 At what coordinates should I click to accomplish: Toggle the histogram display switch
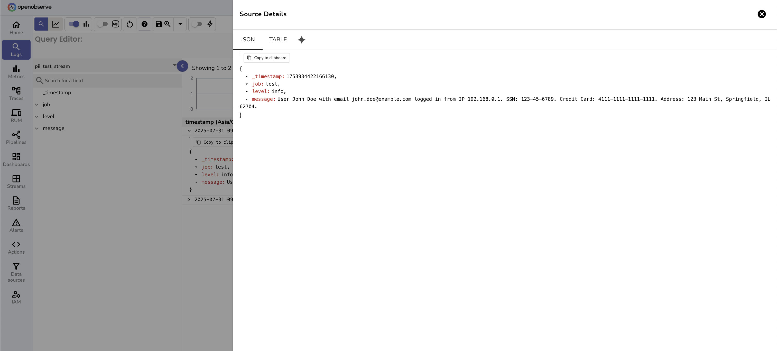pyautogui.click(x=74, y=24)
